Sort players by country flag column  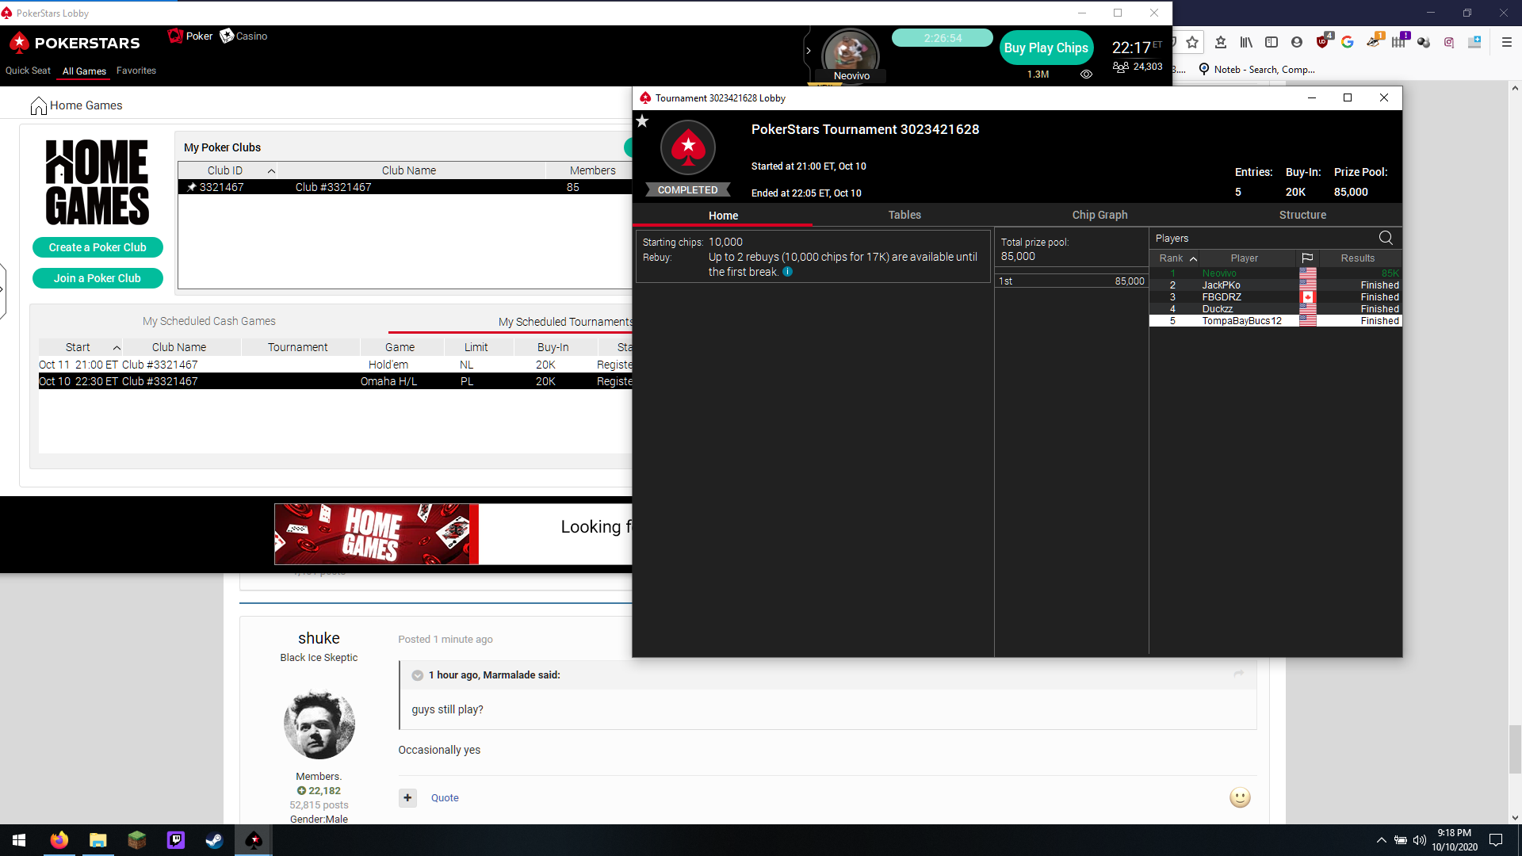pyautogui.click(x=1307, y=258)
